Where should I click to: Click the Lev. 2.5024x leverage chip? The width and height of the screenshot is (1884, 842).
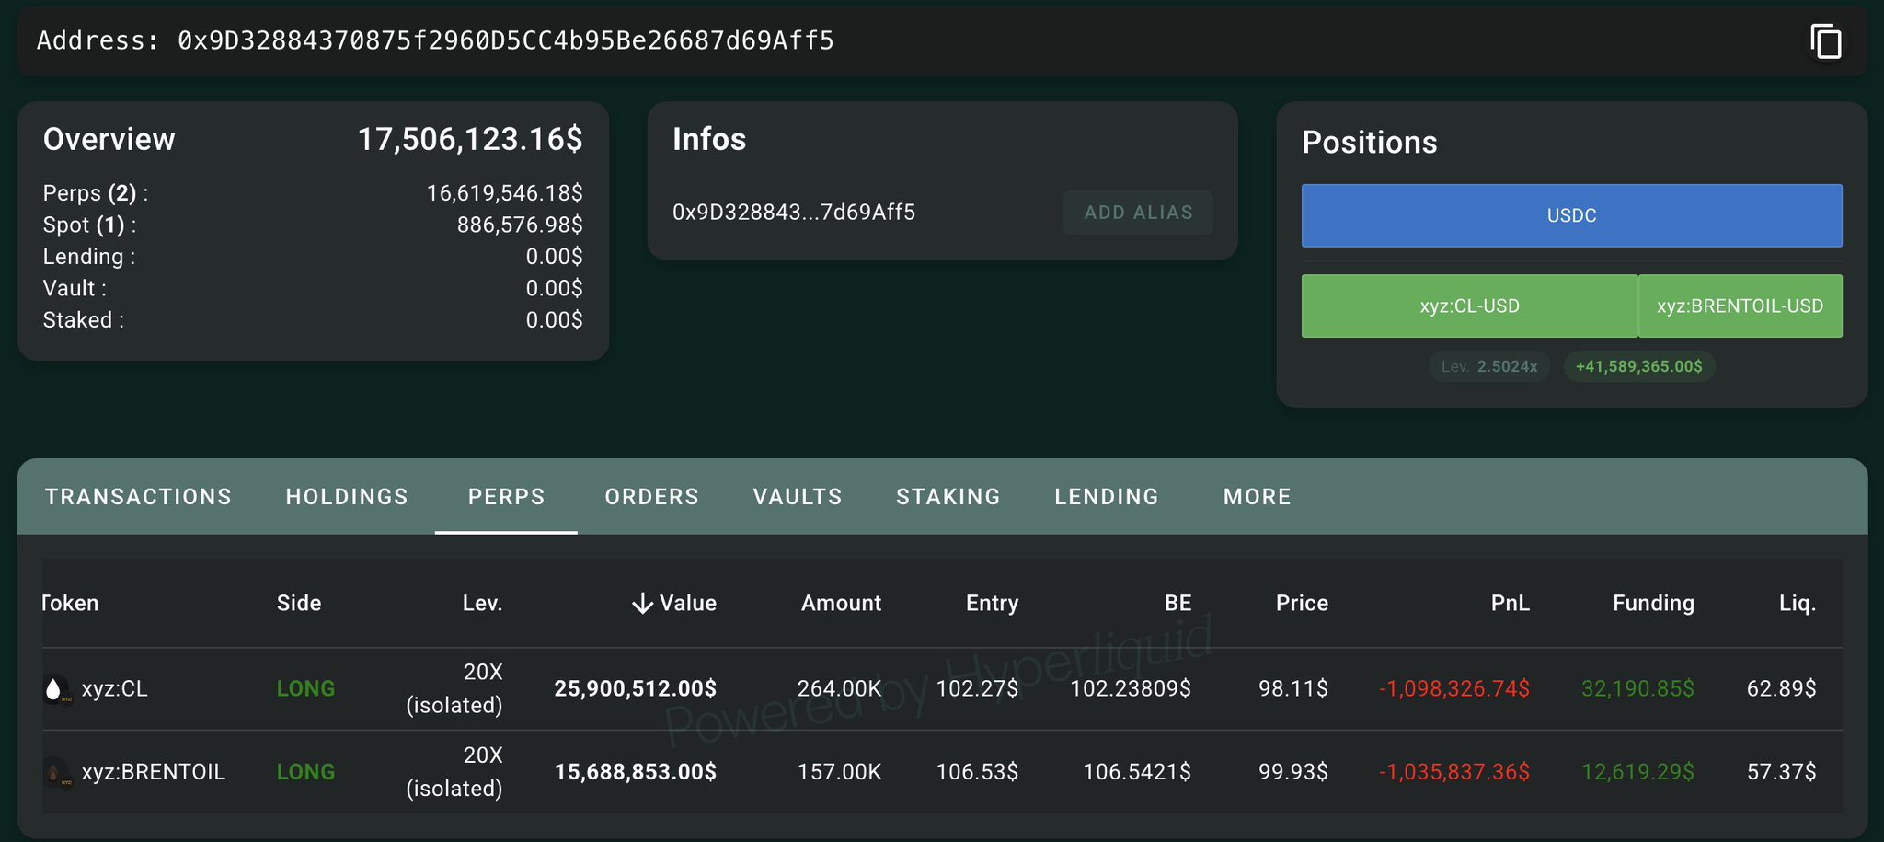1489,366
